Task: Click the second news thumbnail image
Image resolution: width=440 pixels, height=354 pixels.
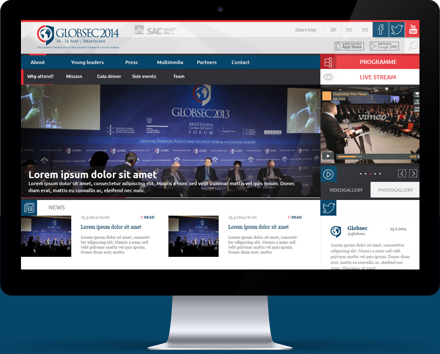Action: pos(193,236)
